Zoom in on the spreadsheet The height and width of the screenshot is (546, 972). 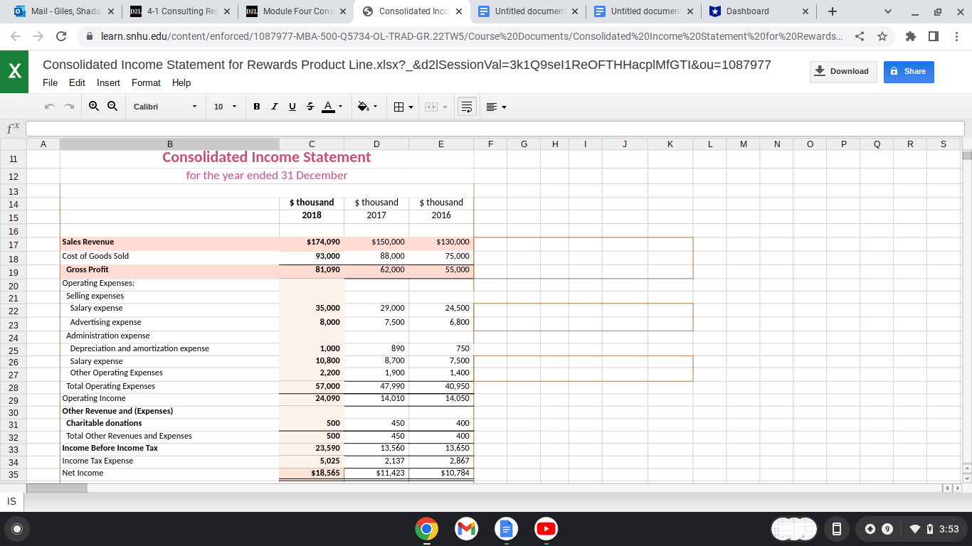click(x=95, y=107)
